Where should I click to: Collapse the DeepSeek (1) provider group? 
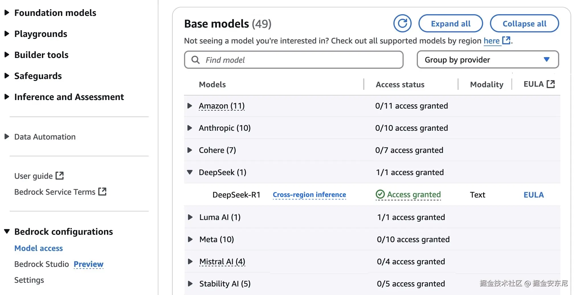190,172
